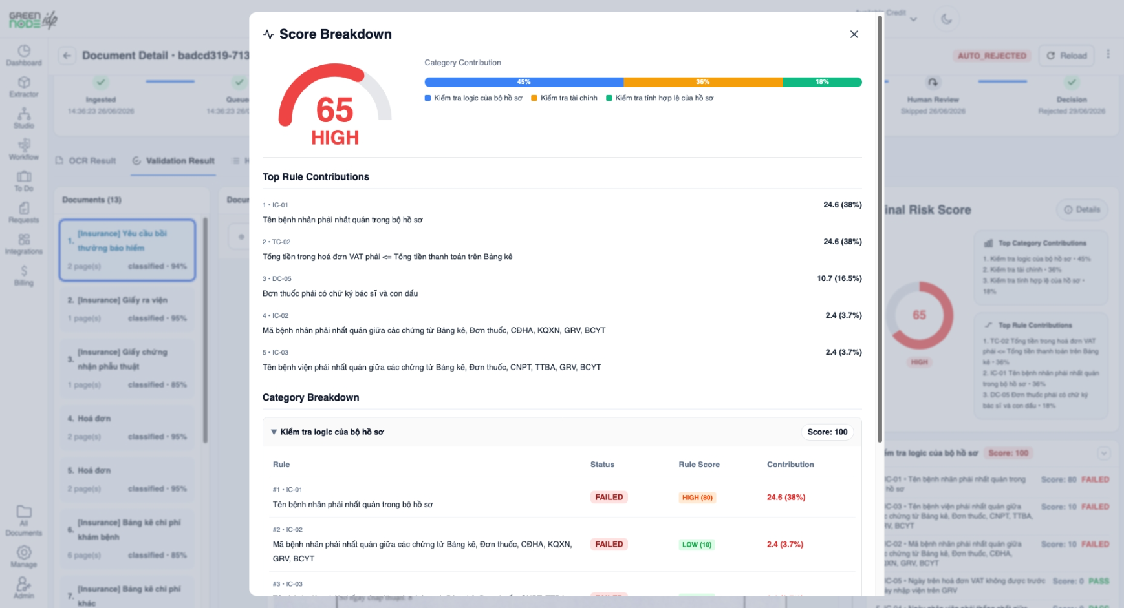
Task: Open the Dashboard sidebar icon
Action: tap(24, 55)
